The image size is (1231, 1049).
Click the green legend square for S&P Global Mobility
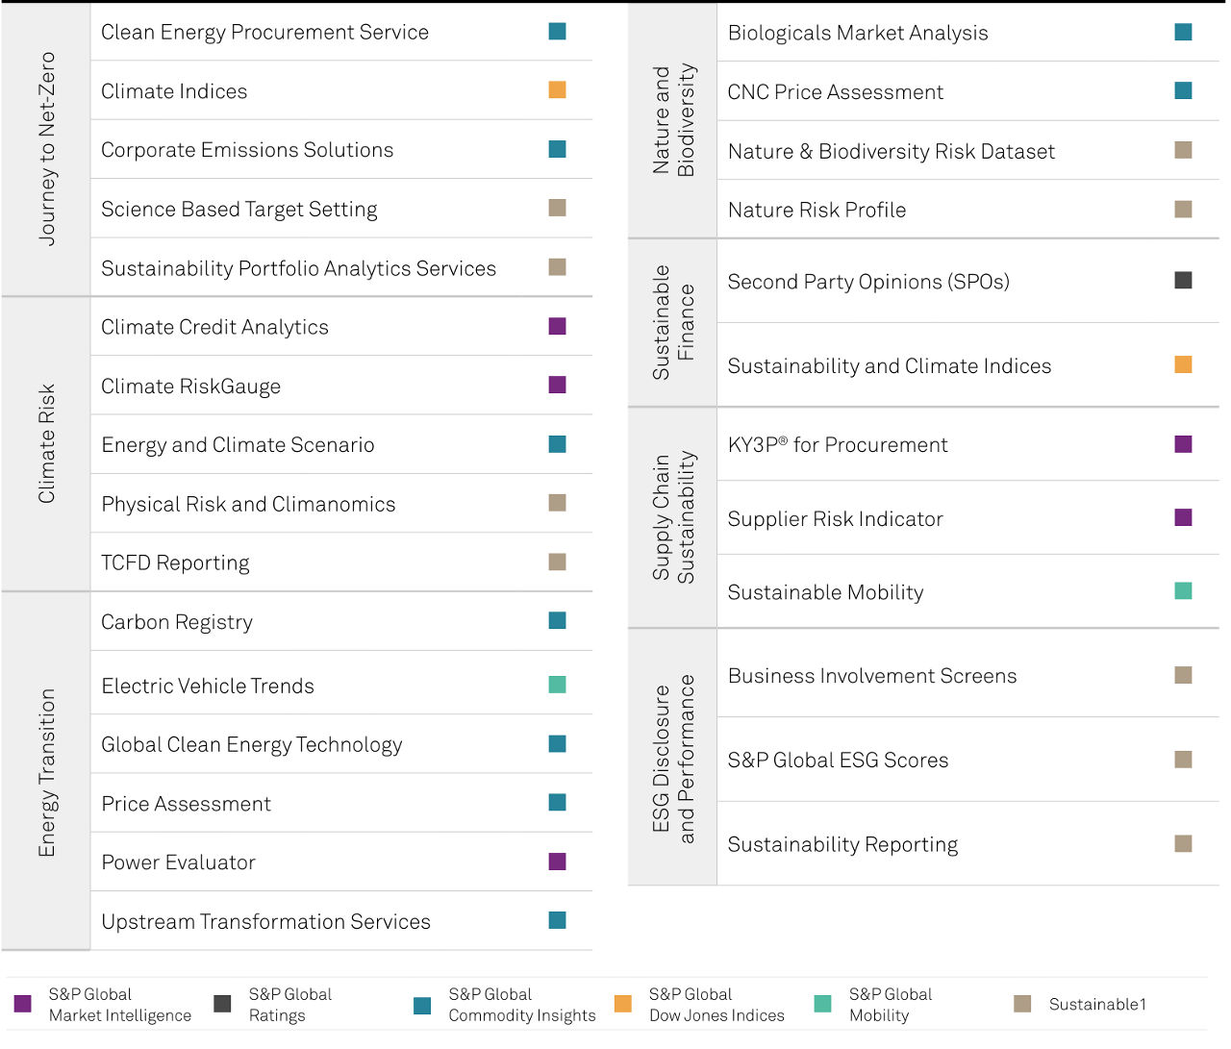pos(822,1004)
